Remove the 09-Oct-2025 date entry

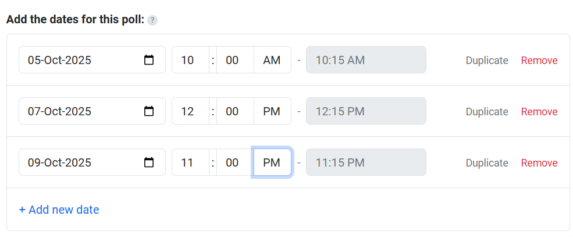tap(539, 163)
